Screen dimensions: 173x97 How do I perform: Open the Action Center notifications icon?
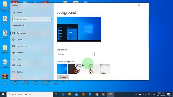169,94
